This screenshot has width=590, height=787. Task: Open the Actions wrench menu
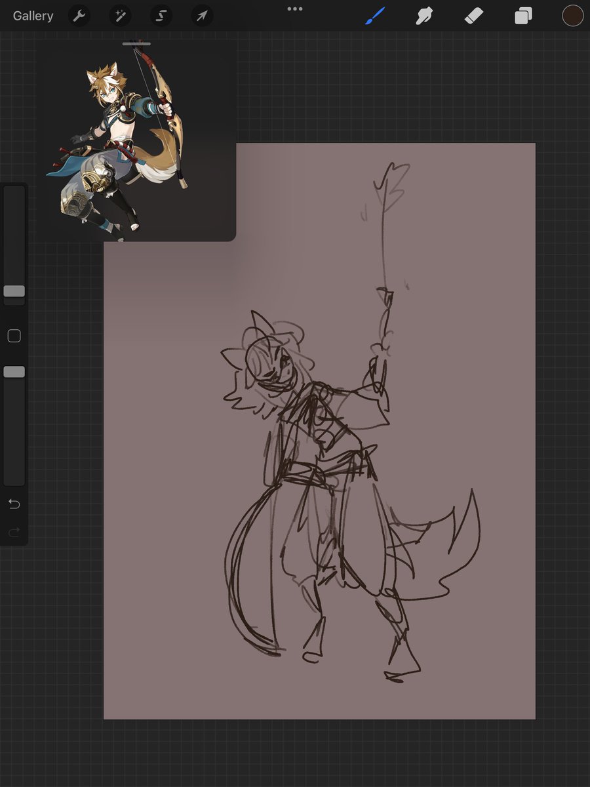(79, 16)
